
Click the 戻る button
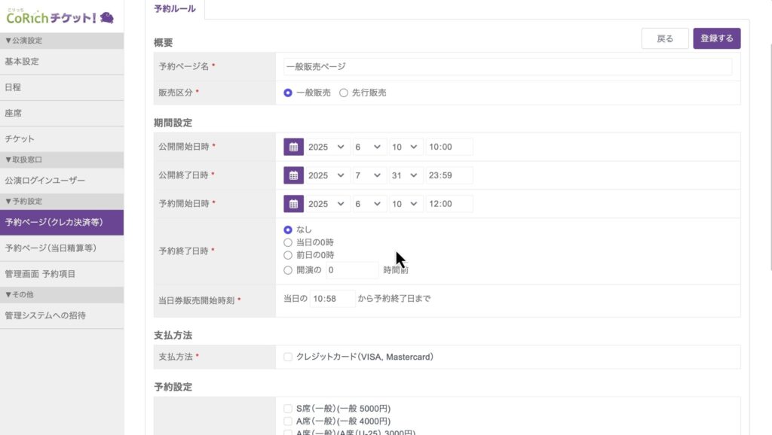click(665, 38)
